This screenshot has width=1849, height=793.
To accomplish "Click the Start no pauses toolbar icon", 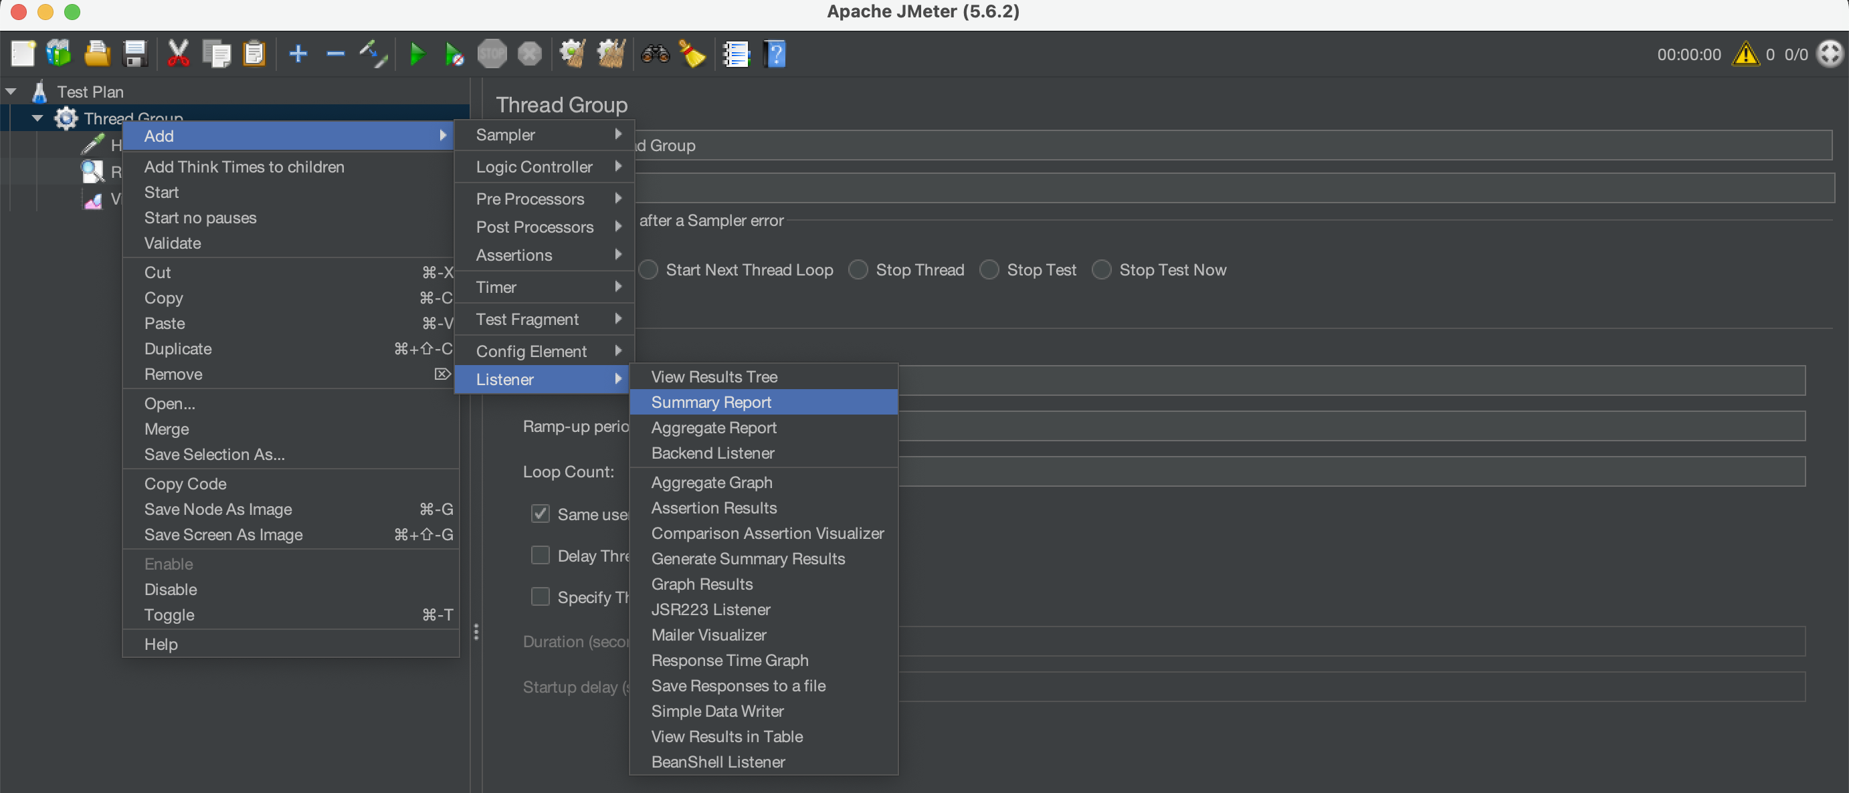I will pos(454,55).
